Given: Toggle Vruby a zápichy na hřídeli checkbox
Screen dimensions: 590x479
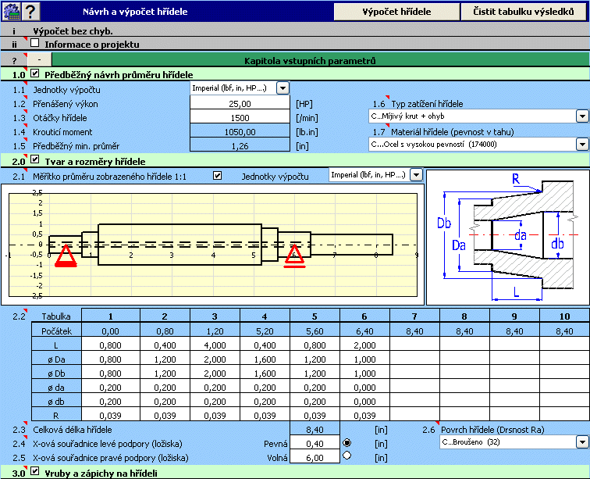Looking at the screenshot, I should (34, 471).
